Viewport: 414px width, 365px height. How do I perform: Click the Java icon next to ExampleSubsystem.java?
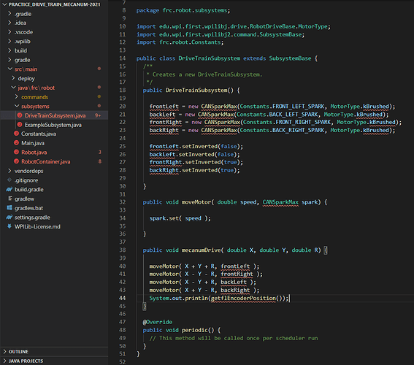click(x=20, y=125)
